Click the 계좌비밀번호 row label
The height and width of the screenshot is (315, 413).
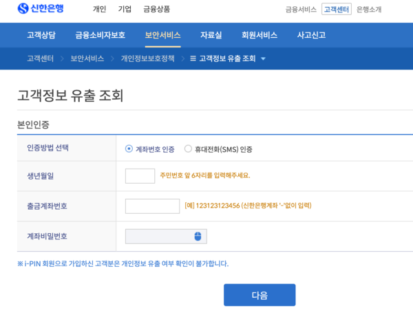pos(47,236)
